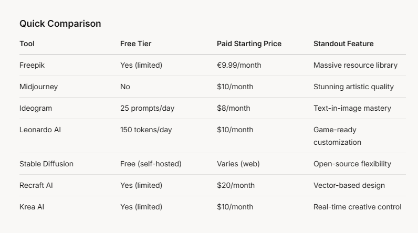Click the $20/month price cell
This screenshot has height=233, width=418.
point(236,185)
